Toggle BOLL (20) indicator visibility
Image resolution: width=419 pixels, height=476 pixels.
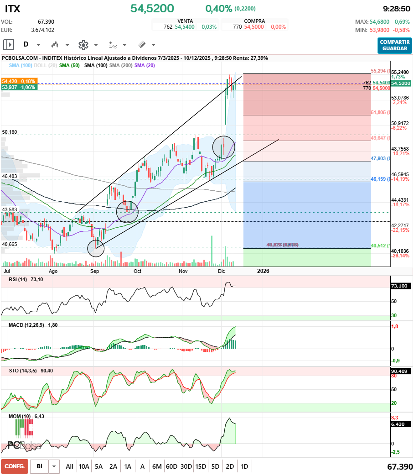click(x=45, y=66)
